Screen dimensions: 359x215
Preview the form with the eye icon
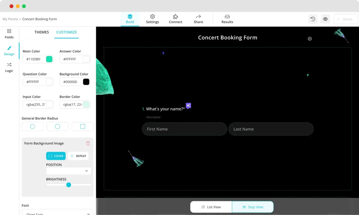tap(325, 19)
